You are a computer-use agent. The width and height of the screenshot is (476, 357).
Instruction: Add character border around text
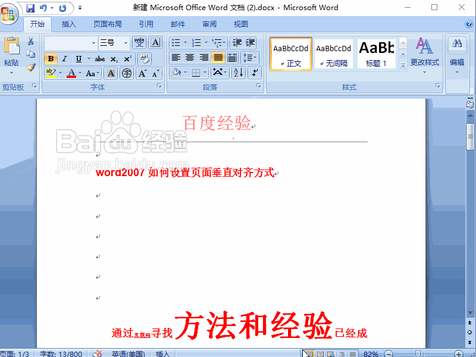[x=155, y=43]
